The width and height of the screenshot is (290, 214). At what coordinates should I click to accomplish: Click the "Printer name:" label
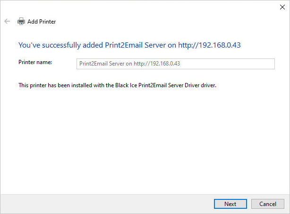tap(35, 62)
